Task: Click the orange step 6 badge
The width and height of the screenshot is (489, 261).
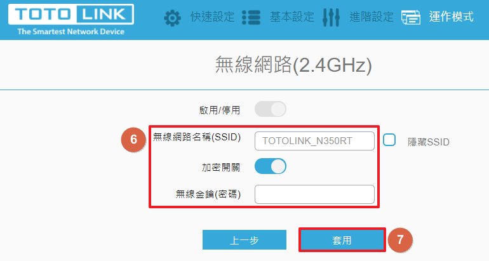Action: [x=133, y=139]
